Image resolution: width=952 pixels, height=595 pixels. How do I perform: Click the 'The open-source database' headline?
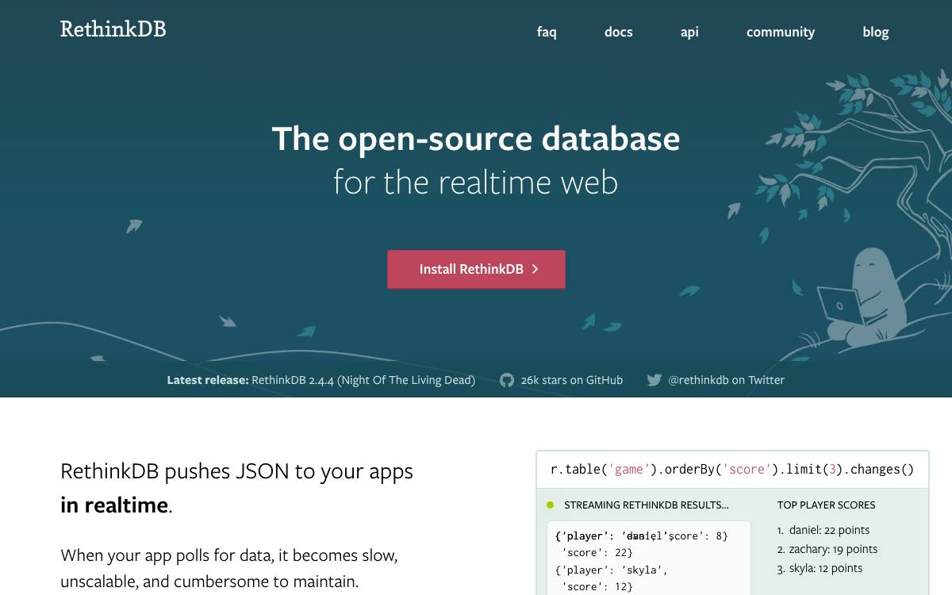point(476,139)
